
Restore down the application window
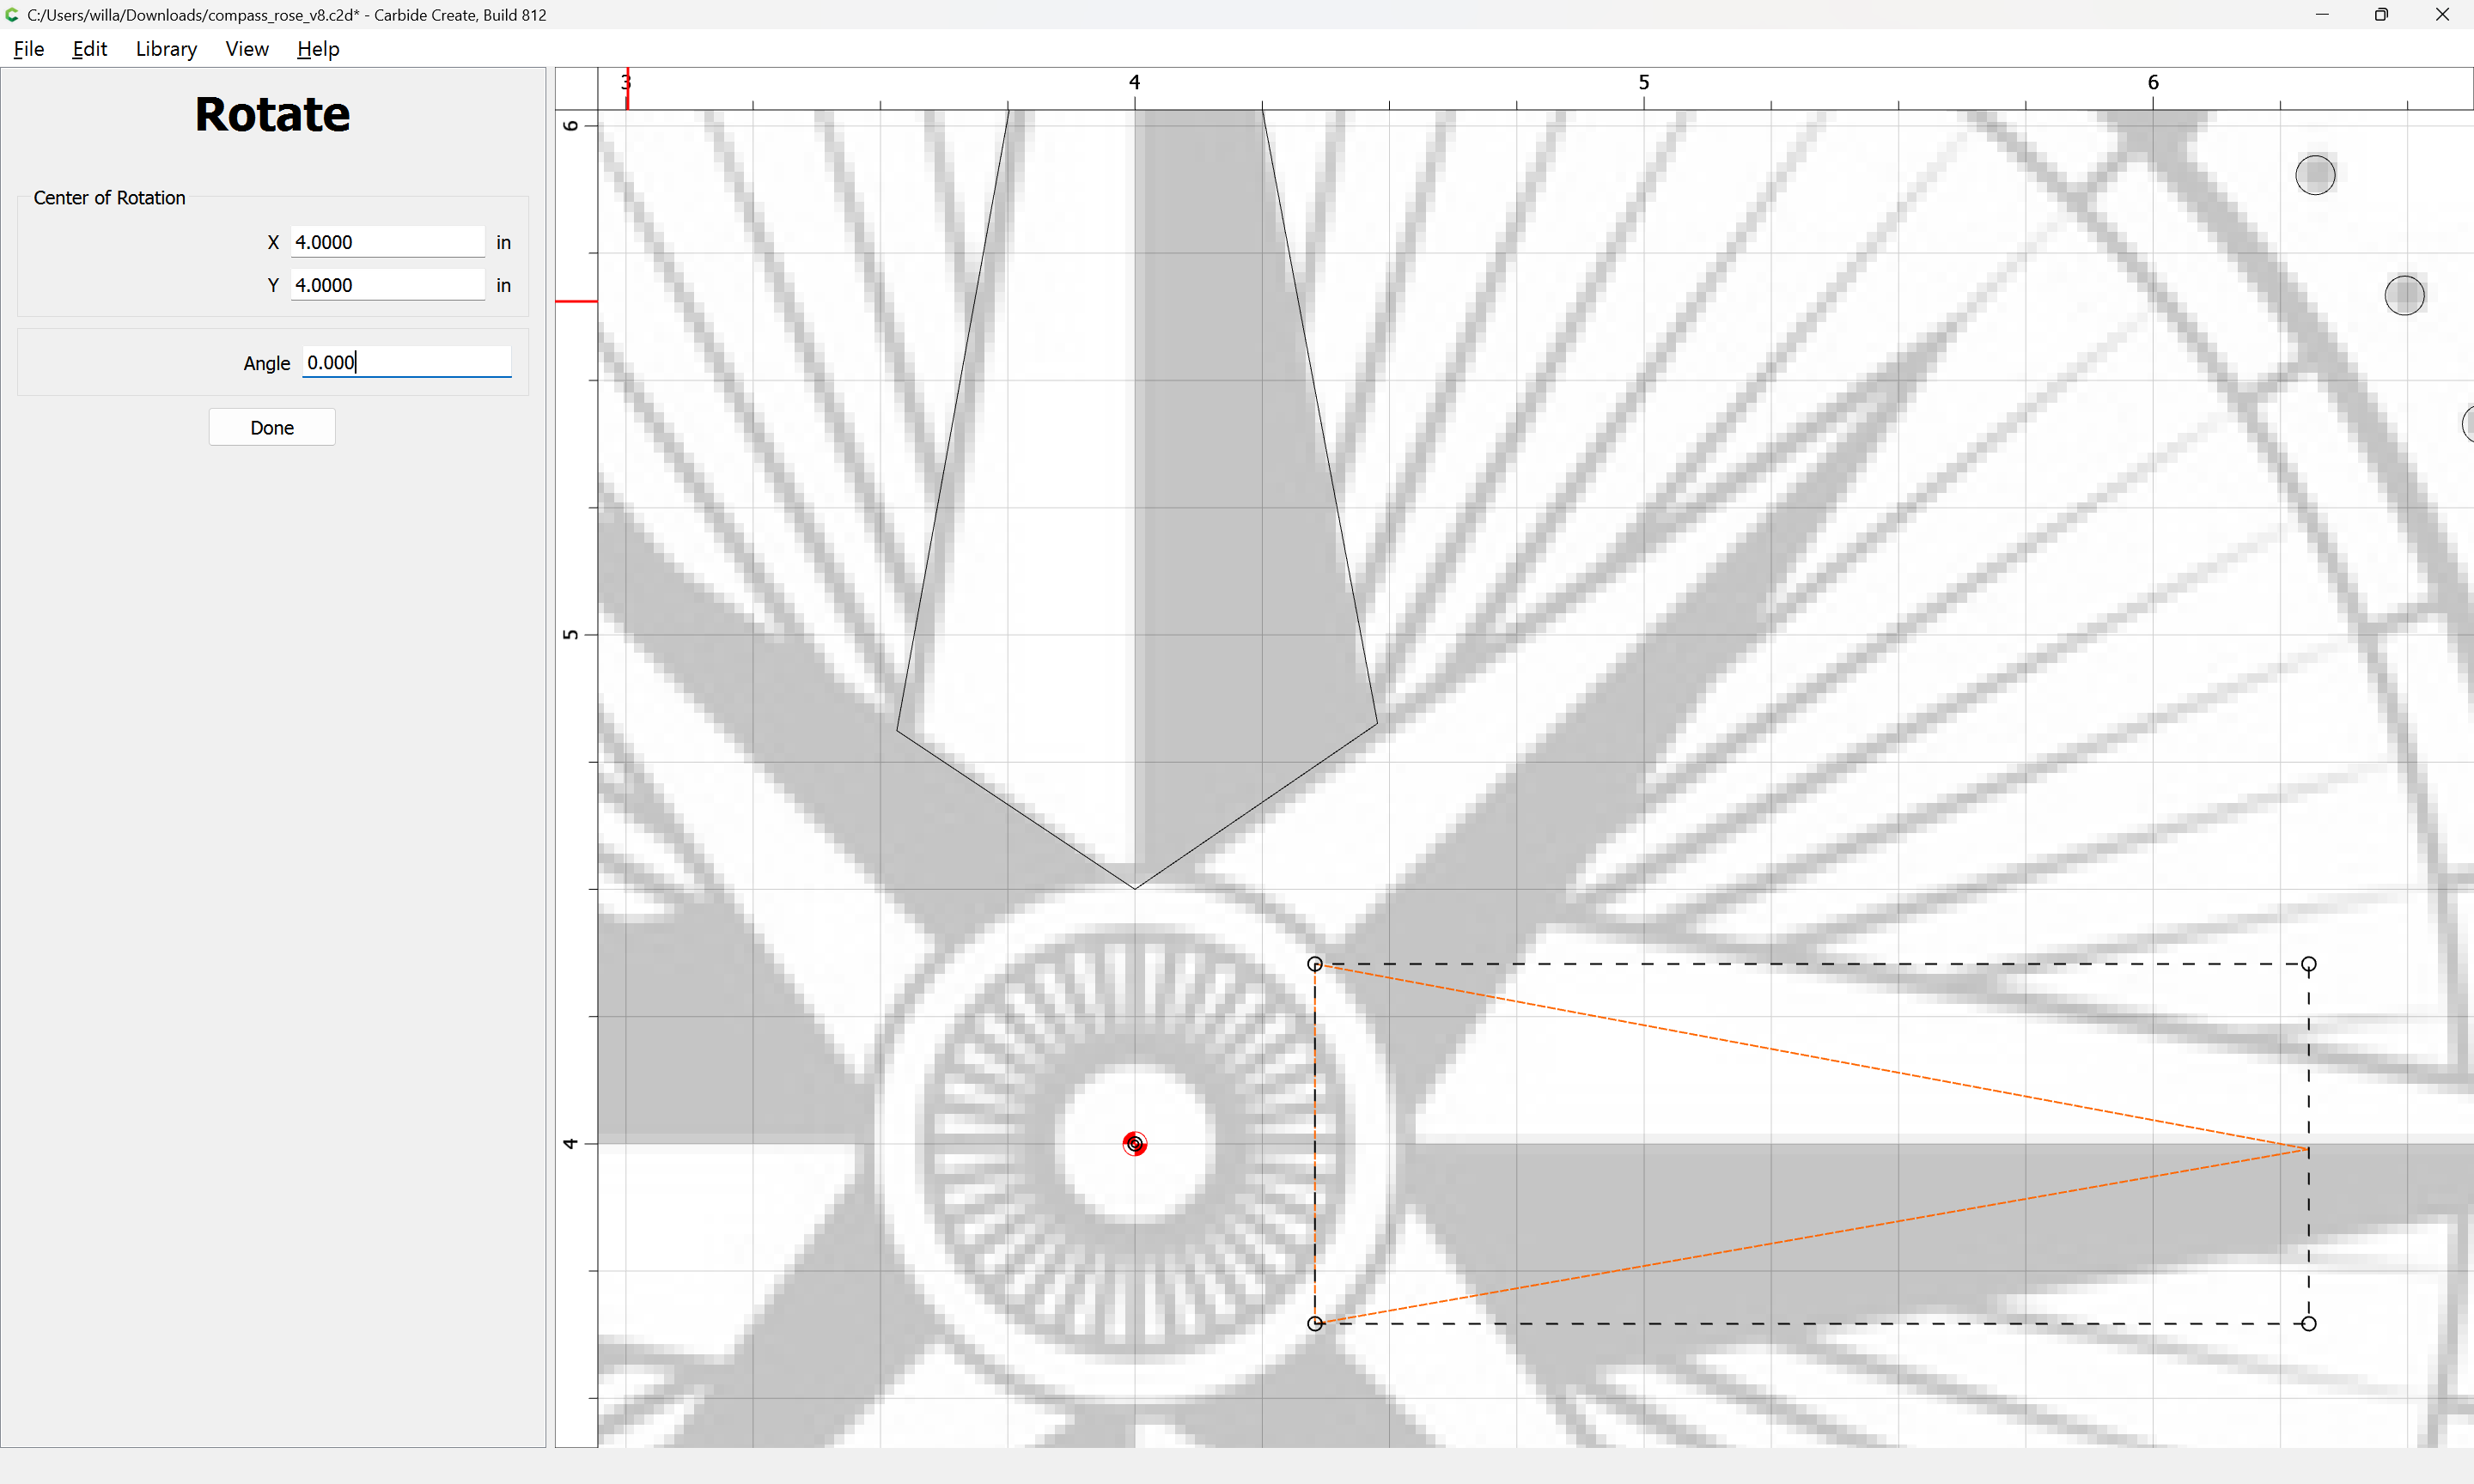point(2381,15)
